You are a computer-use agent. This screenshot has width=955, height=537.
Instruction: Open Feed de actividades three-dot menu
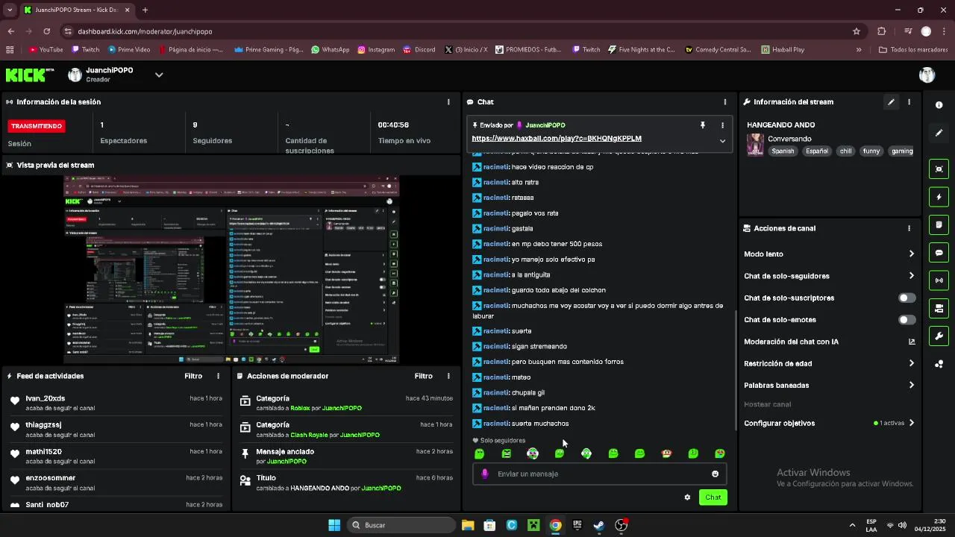[x=218, y=376]
